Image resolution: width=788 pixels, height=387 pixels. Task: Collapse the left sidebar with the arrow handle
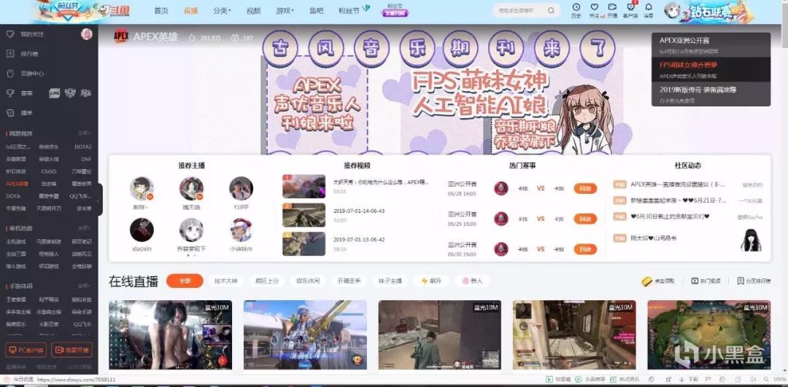(x=100, y=199)
